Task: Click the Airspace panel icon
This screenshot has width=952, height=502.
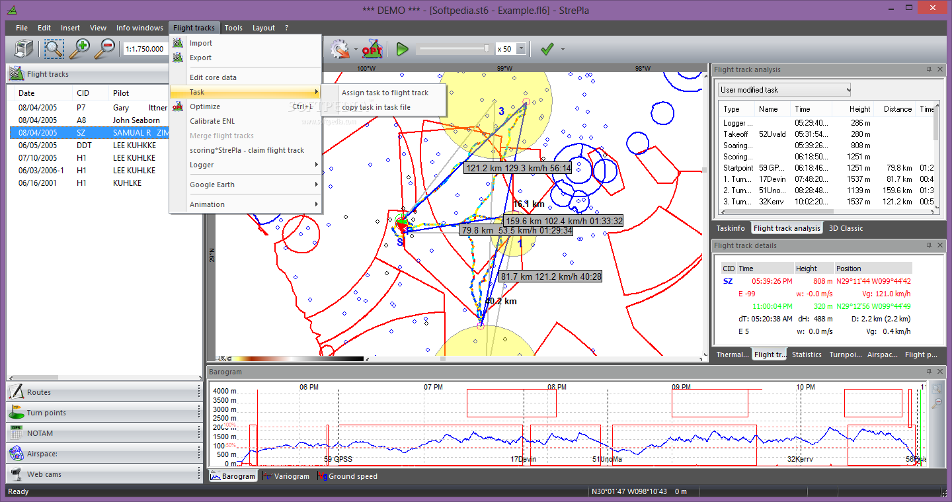Action: (x=17, y=454)
